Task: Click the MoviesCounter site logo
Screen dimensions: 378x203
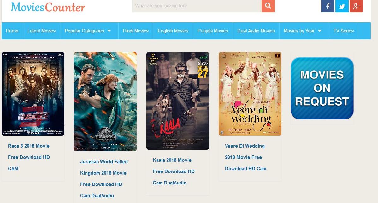Action: pos(48,7)
